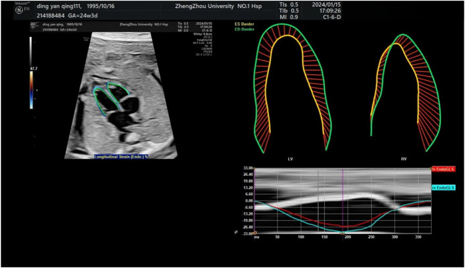Click the Longitudinal Strain (Endo) % label

pos(121,157)
